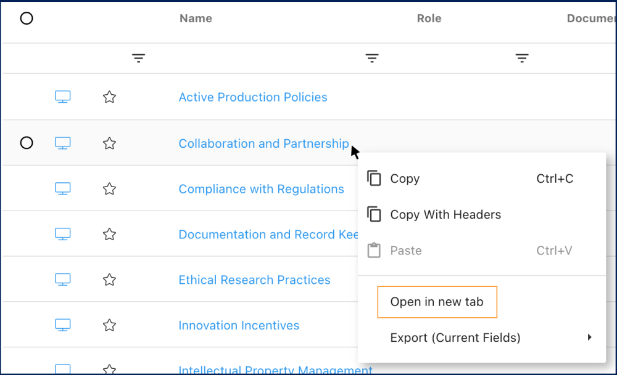Star the Documentation and Record Keeping row

pos(109,235)
